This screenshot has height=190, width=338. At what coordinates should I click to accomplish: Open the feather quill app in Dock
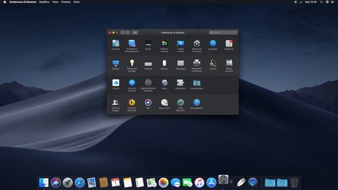241,183
